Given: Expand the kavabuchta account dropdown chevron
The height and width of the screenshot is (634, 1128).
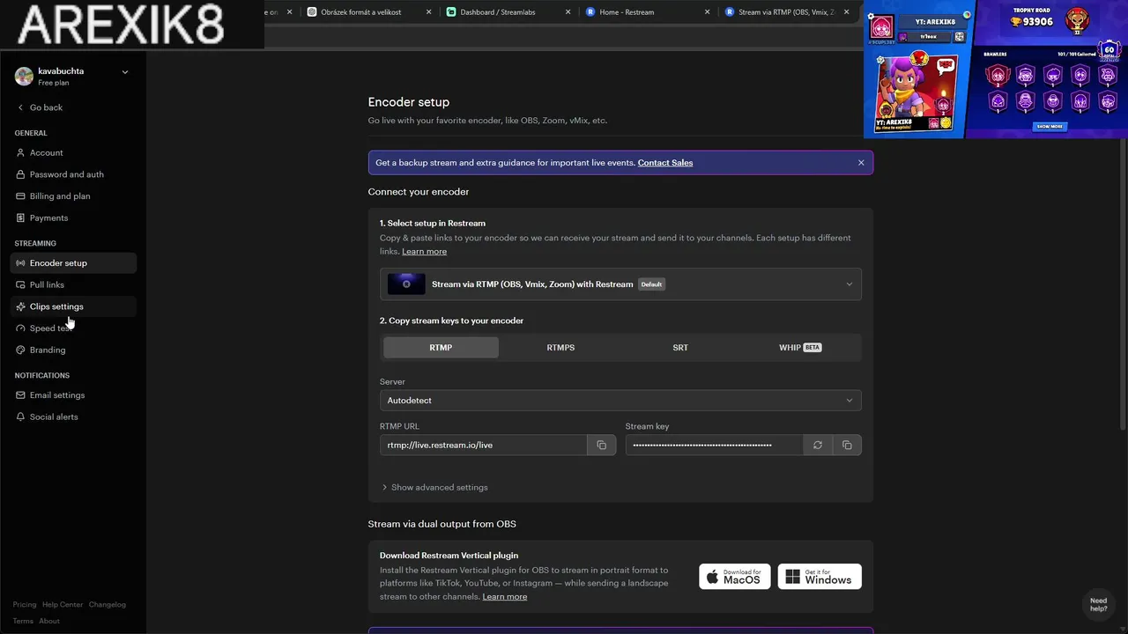Looking at the screenshot, I should click(125, 72).
